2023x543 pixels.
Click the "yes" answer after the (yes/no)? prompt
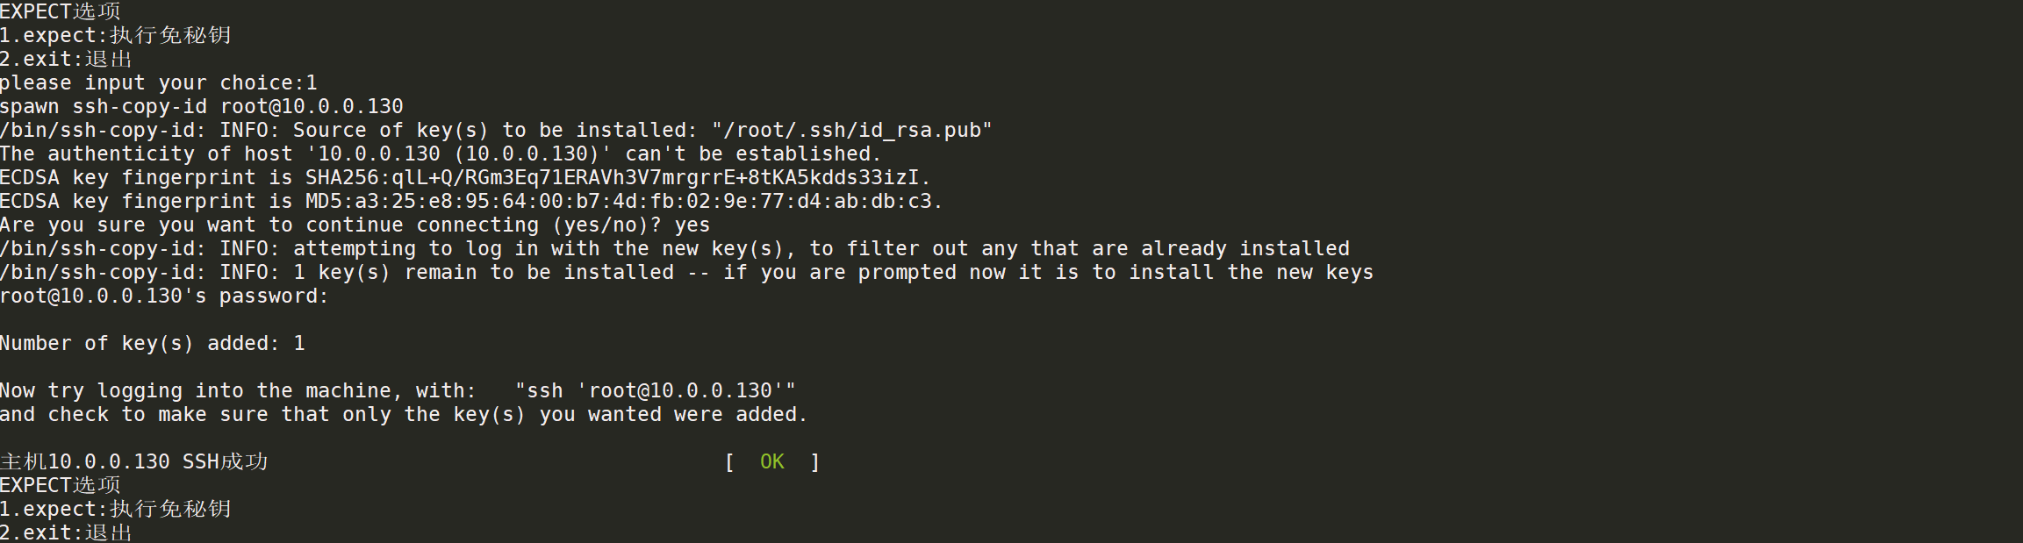coord(692,225)
